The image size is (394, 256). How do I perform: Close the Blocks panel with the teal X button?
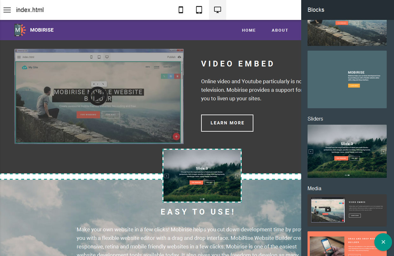coord(383,242)
